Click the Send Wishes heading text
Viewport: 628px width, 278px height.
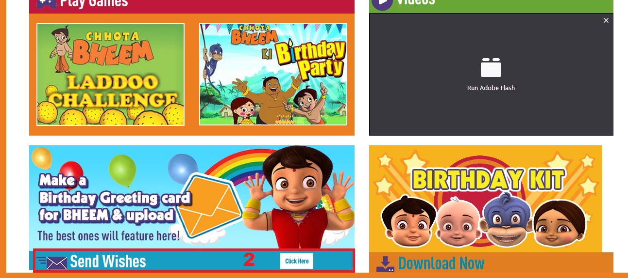[108, 262]
